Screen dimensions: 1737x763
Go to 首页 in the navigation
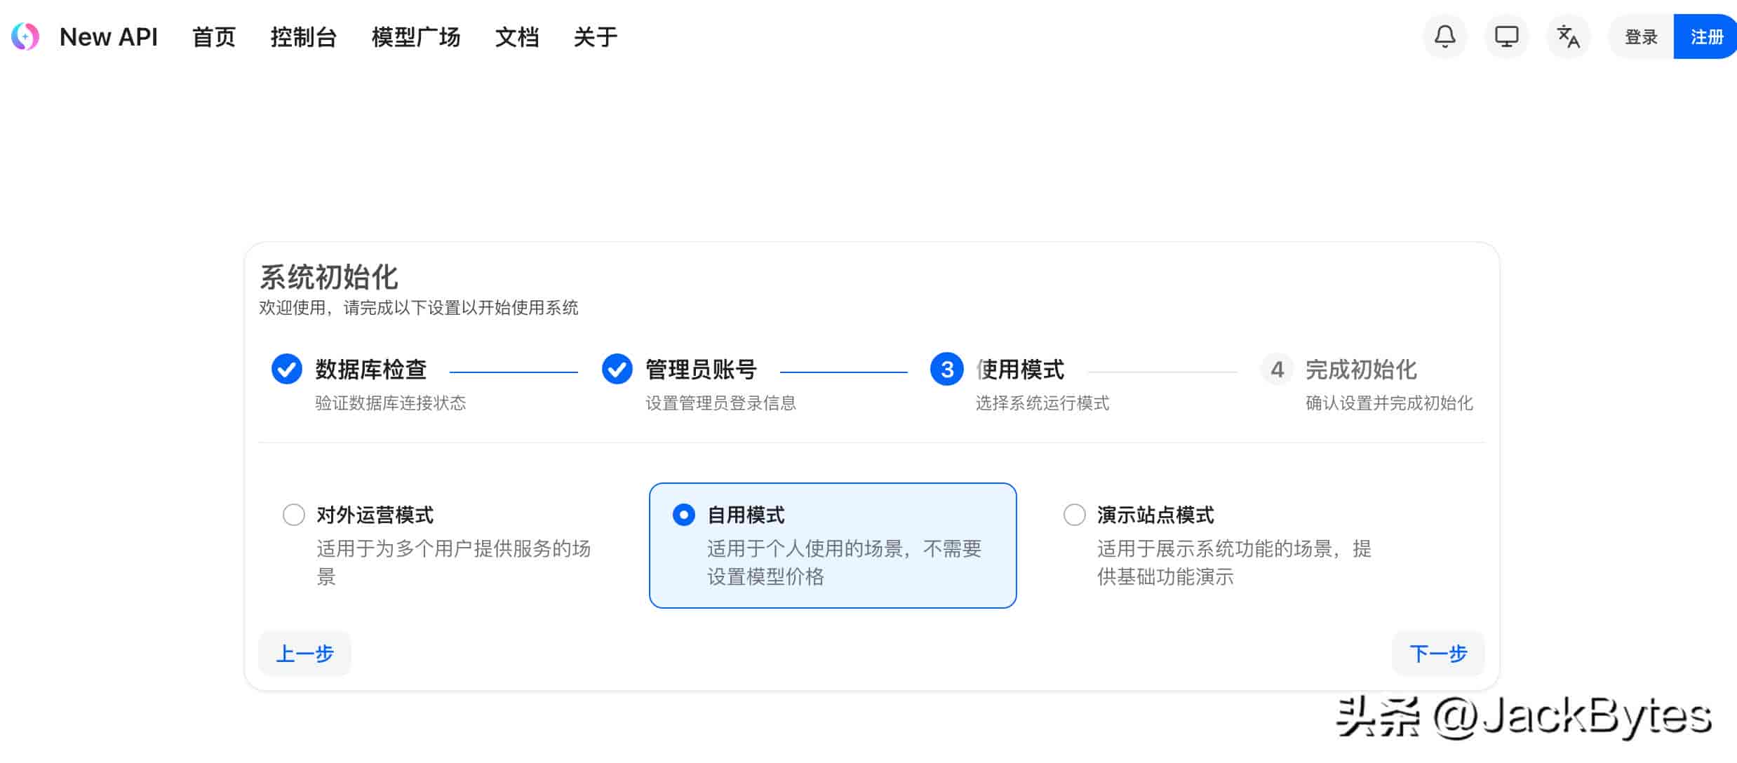coord(214,37)
